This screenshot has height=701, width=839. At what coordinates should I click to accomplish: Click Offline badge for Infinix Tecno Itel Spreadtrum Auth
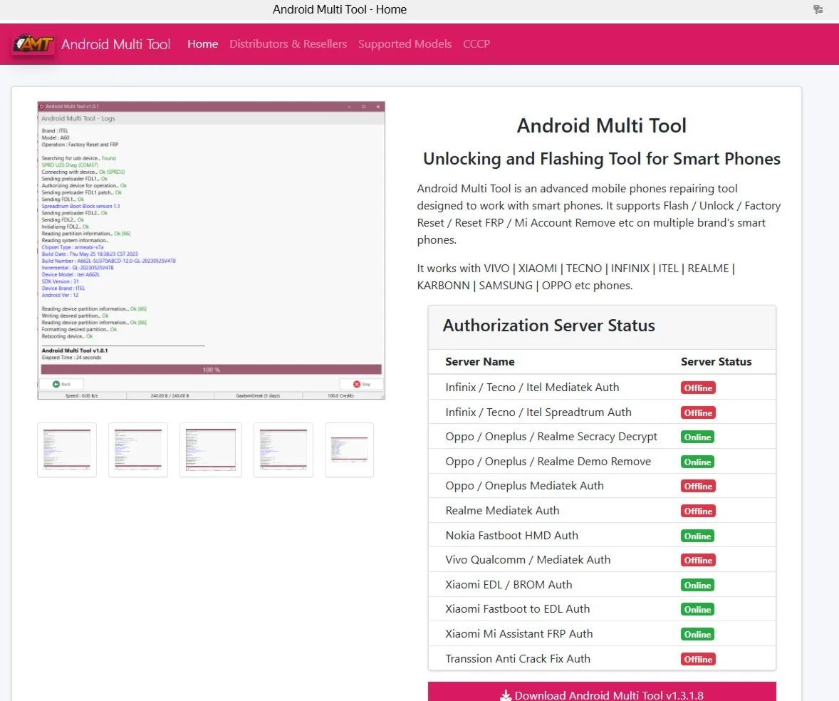[698, 412]
